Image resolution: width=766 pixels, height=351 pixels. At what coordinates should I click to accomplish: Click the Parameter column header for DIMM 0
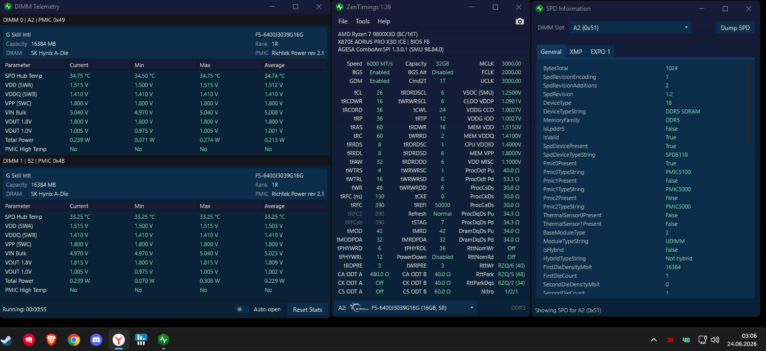point(35,65)
